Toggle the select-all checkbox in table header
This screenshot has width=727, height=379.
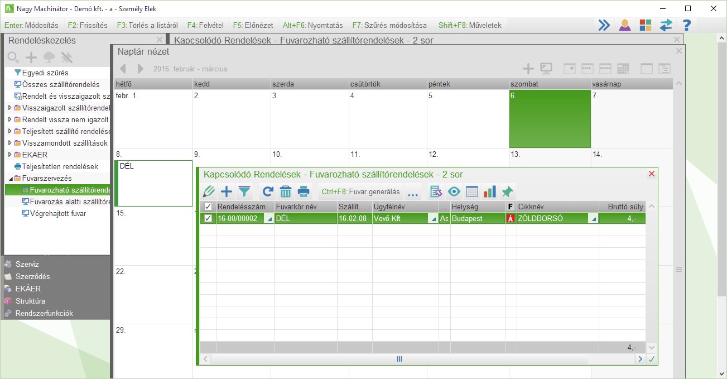coord(208,207)
